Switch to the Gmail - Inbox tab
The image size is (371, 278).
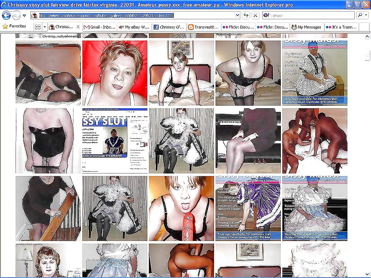[99, 27]
